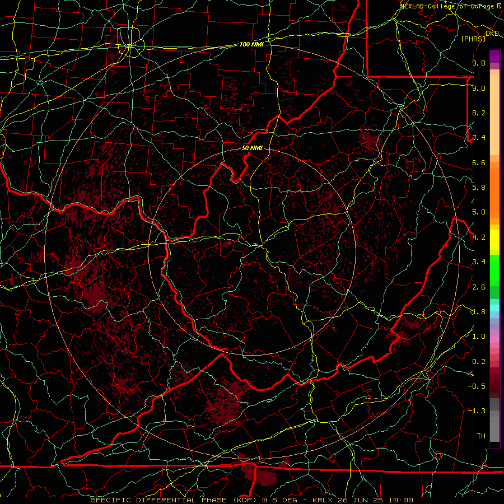Click the -1.3 scale label
Screen dimensions: 504x504
477,411
